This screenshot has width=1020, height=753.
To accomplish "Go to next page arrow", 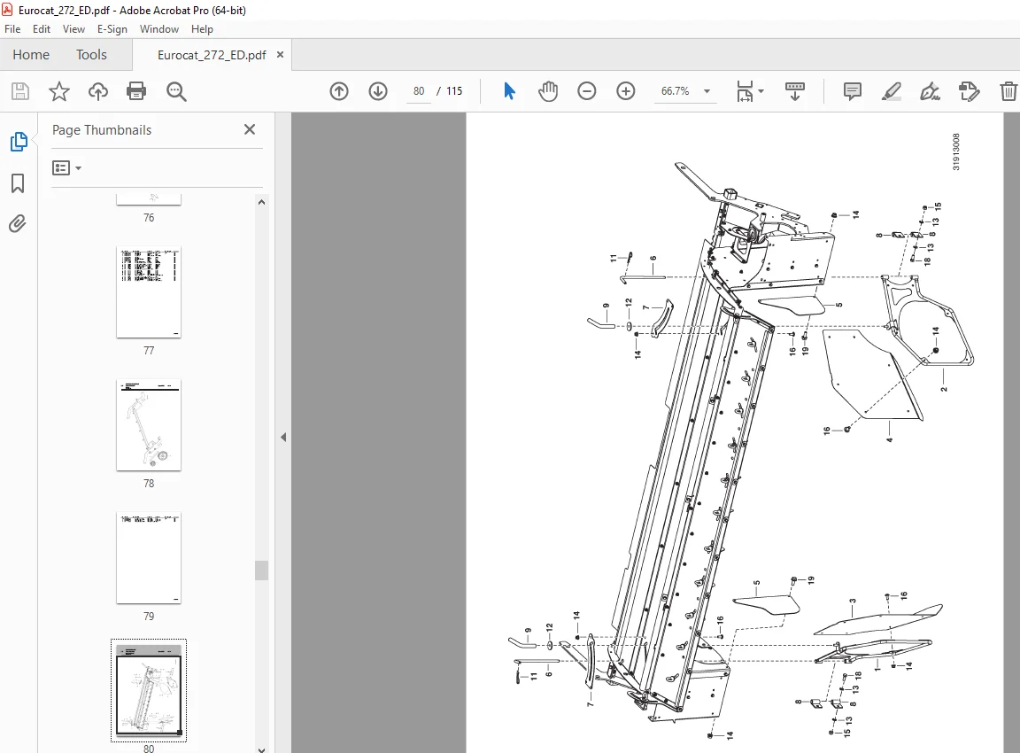I will click(x=378, y=91).
